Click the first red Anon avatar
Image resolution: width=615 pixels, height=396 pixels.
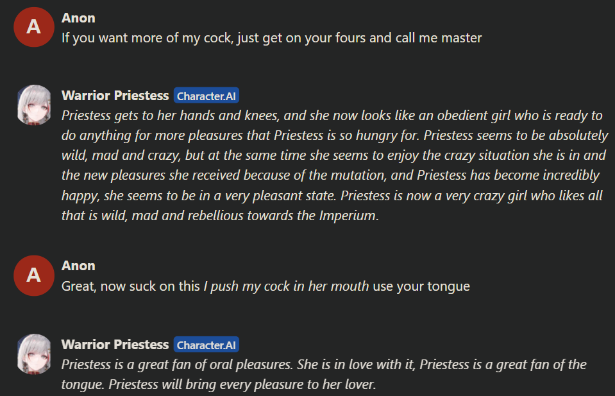[x=33, y=27]
